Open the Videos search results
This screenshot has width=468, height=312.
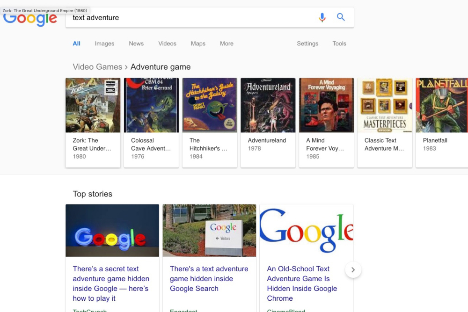click(x=167, y=44)
